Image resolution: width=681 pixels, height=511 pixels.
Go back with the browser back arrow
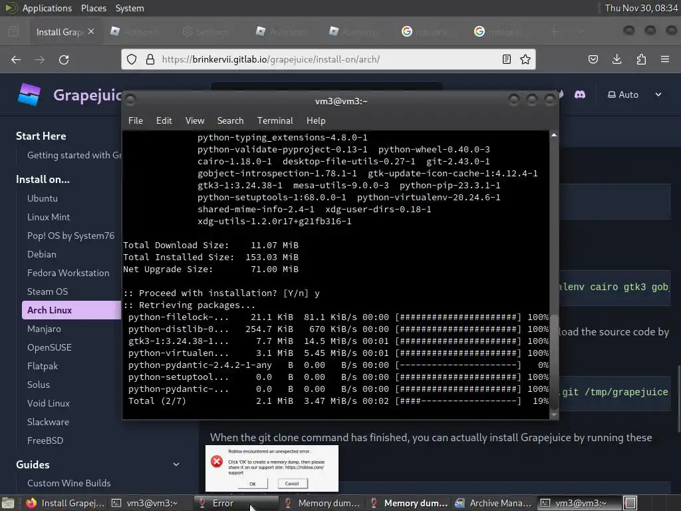(x=16, y=59)
